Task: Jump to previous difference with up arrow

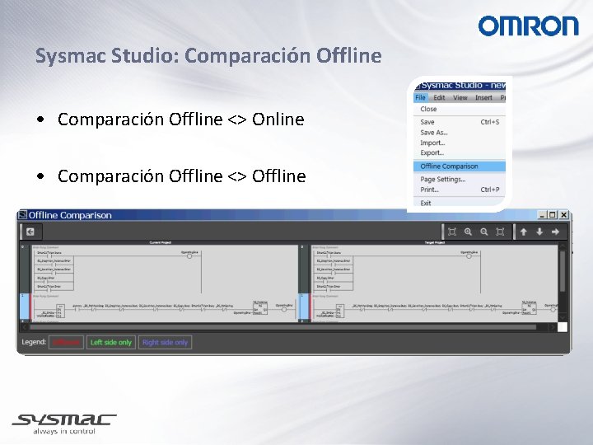Action: [x=524, y=232]
